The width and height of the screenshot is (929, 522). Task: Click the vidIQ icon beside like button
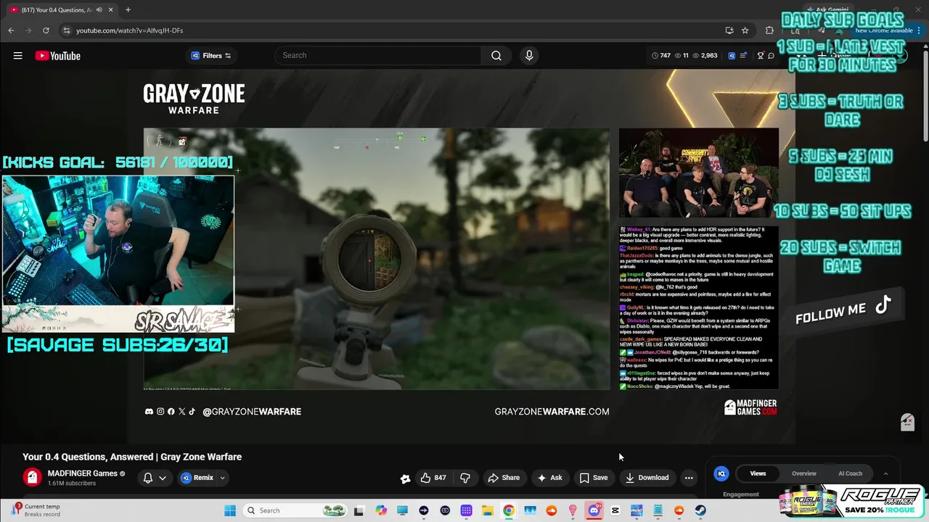click(405, 478)
